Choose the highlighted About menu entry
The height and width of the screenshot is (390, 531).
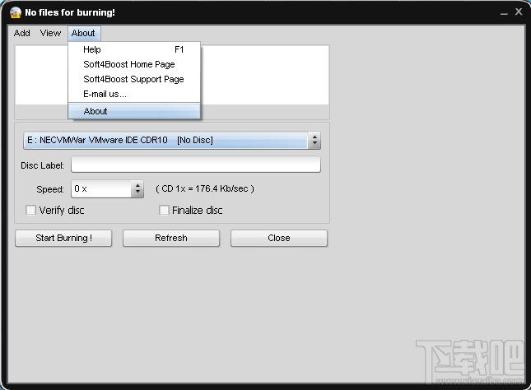(x=134, y=111)
